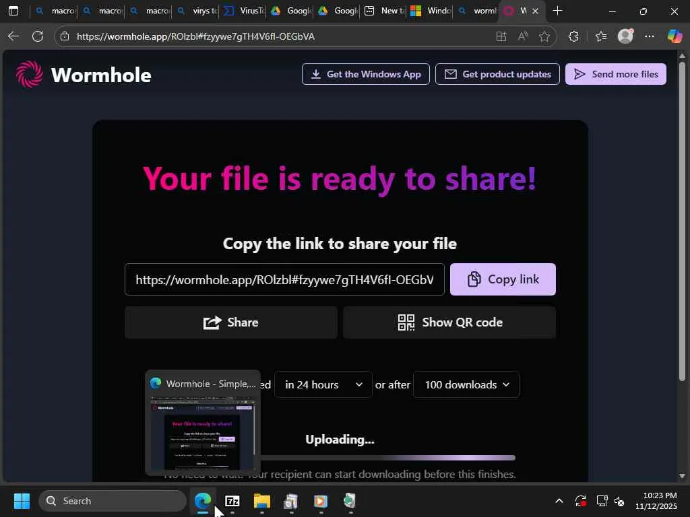Open the '100 downloads' limit dropdown
The width and height of the screenshot is (690, 517).
[x=466, y=384]
